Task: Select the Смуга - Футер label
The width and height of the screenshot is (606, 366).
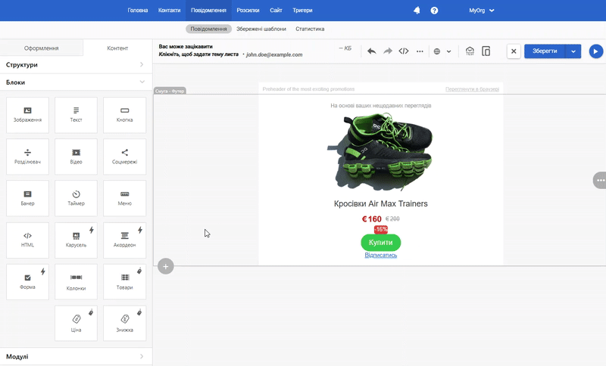Action: [170, 91]
